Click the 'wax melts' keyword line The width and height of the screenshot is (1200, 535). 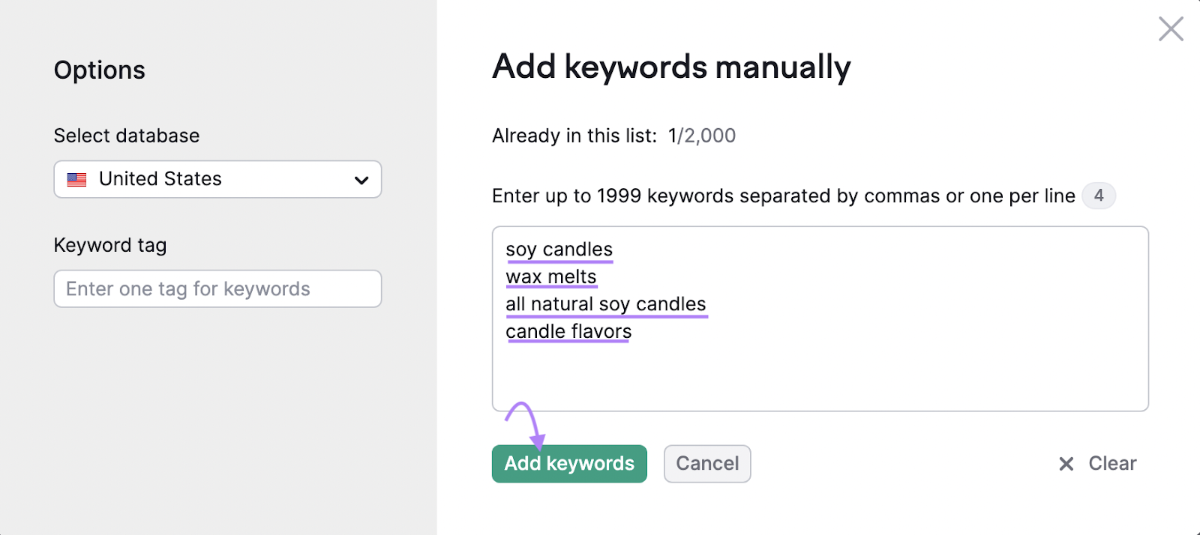pos(551,276)
